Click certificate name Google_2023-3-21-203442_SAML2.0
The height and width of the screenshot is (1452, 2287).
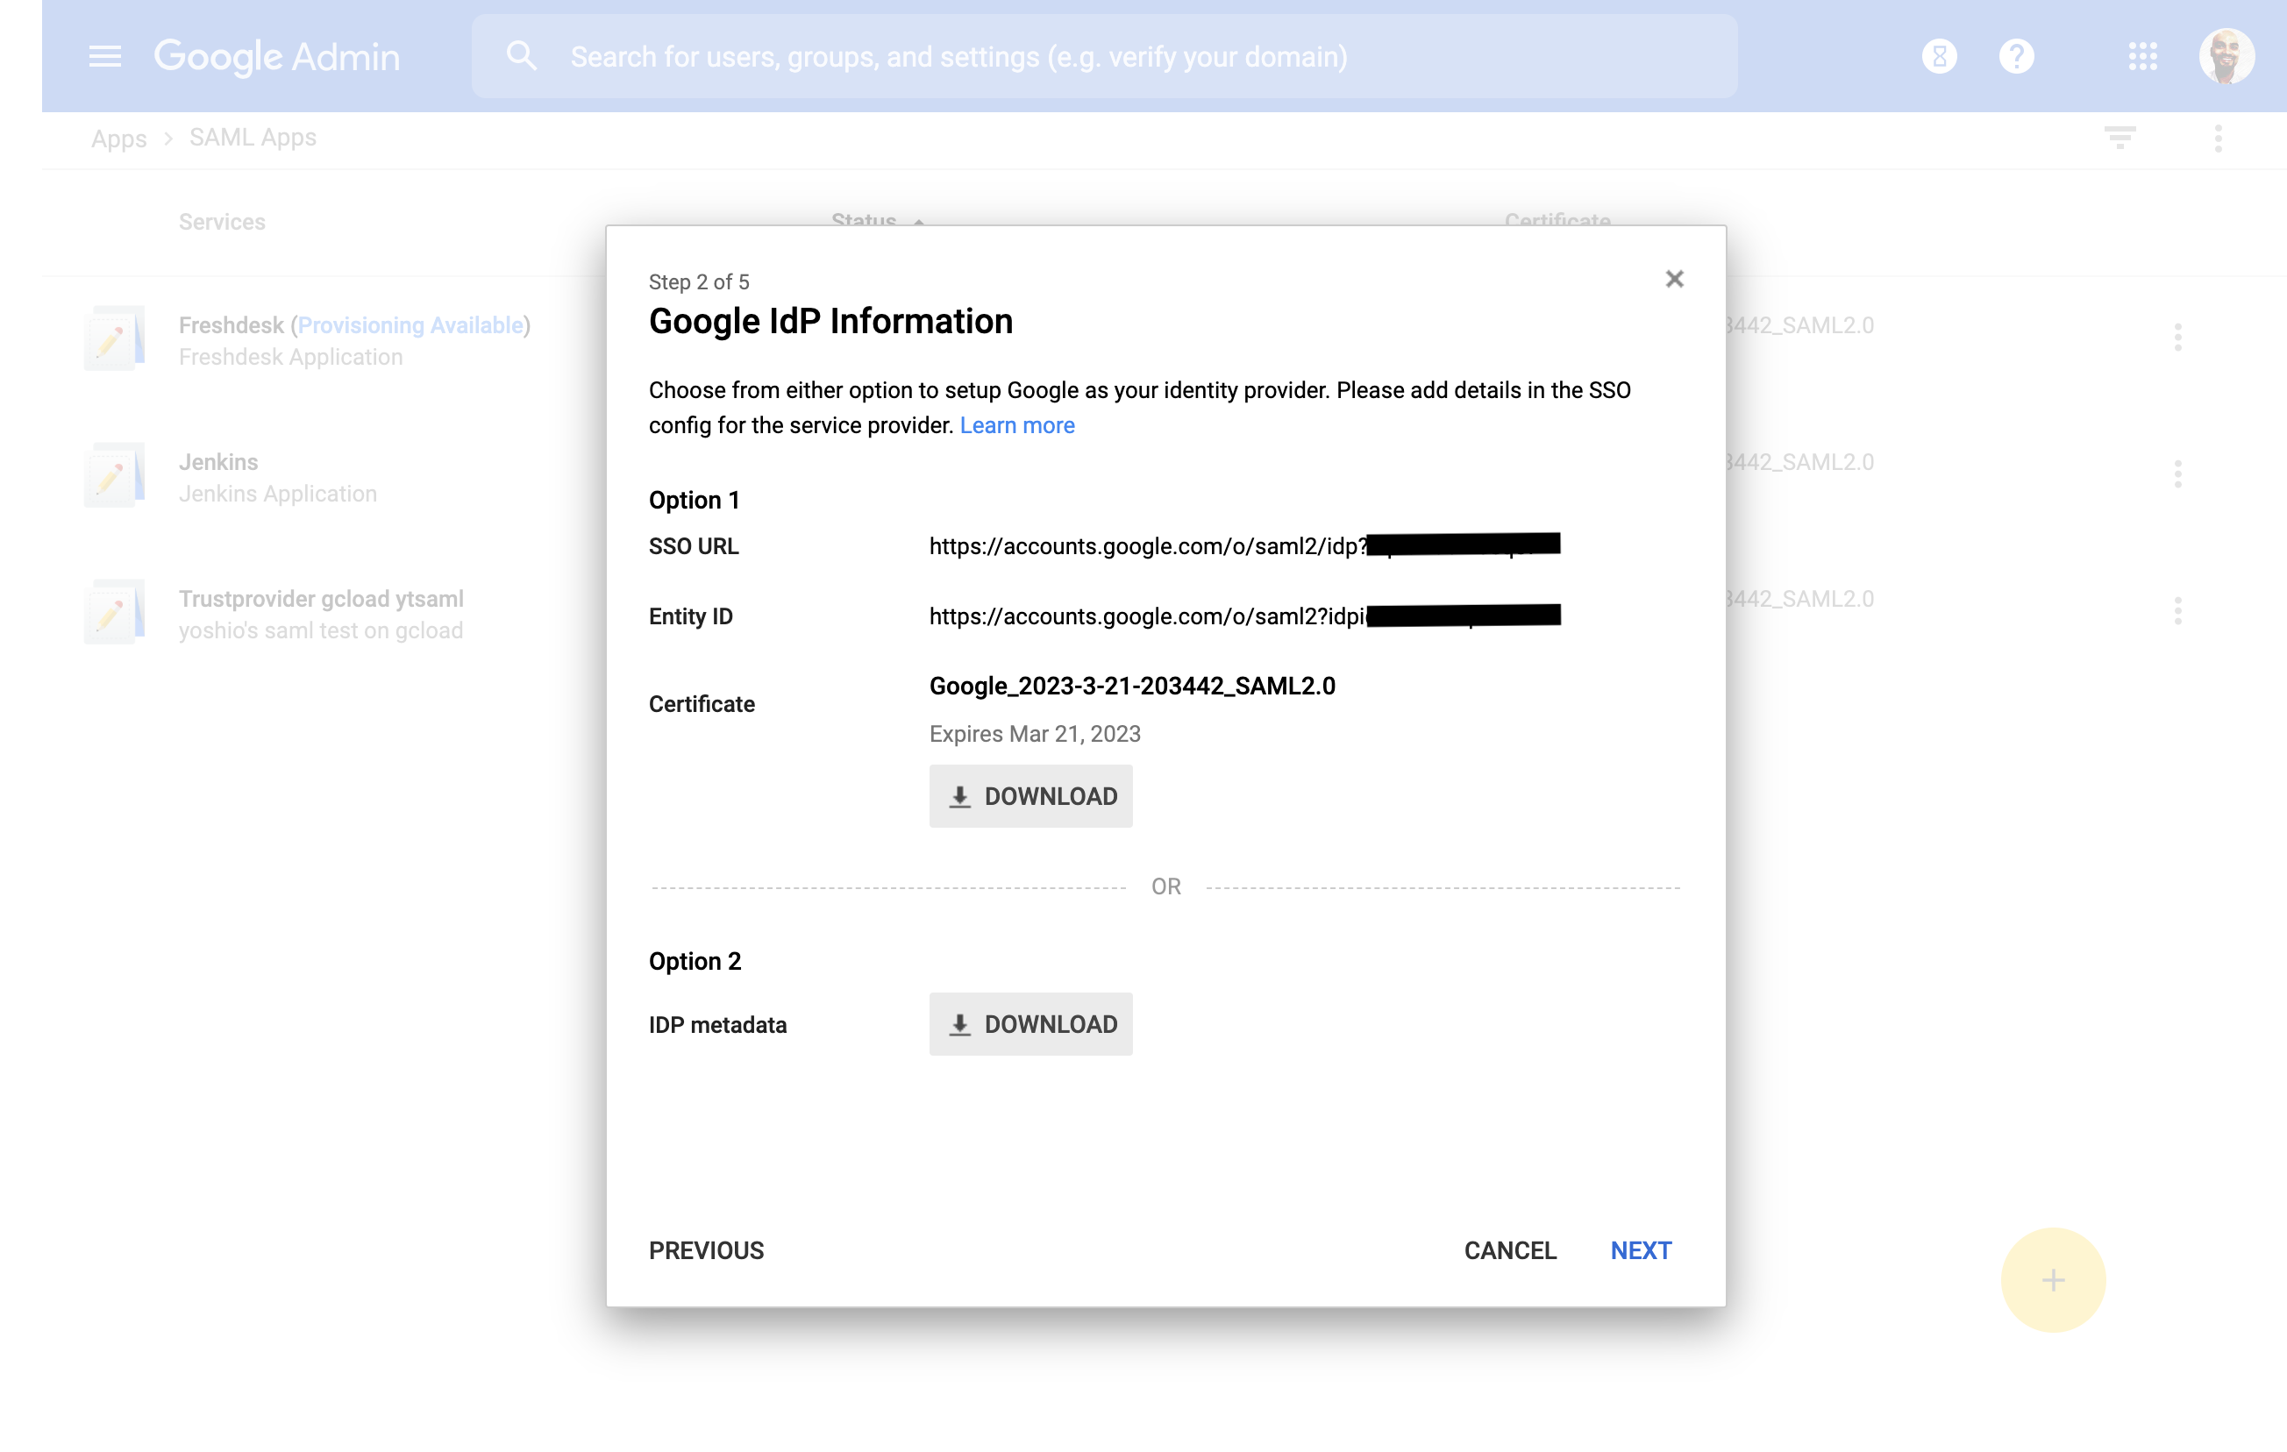[1132, 686]
